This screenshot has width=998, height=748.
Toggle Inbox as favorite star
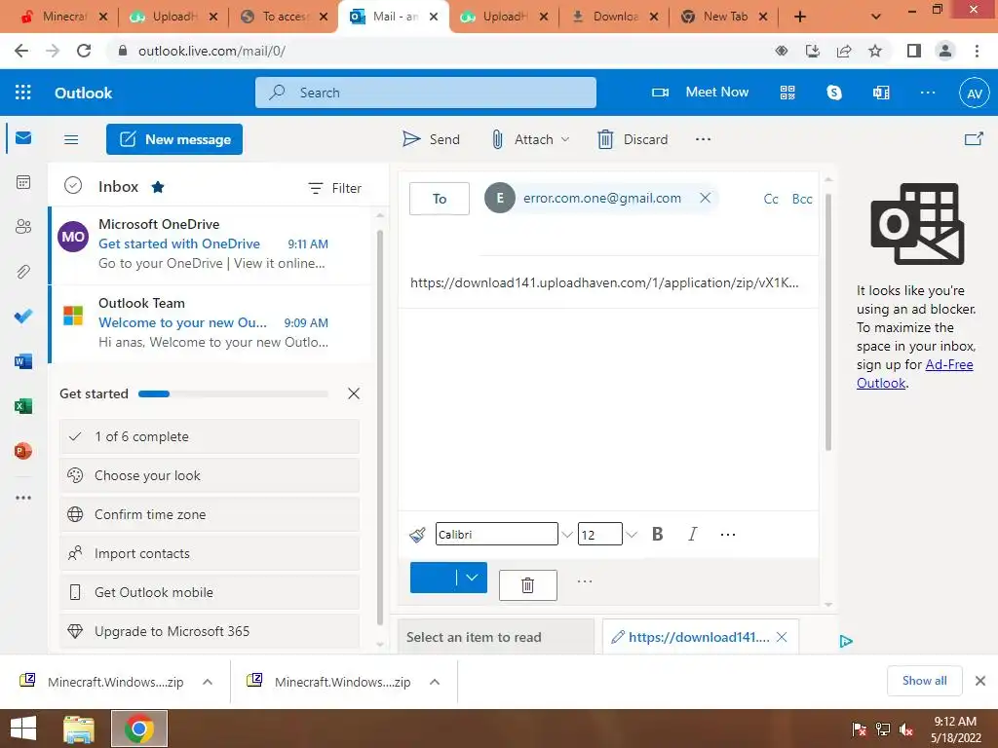point(158,187)
